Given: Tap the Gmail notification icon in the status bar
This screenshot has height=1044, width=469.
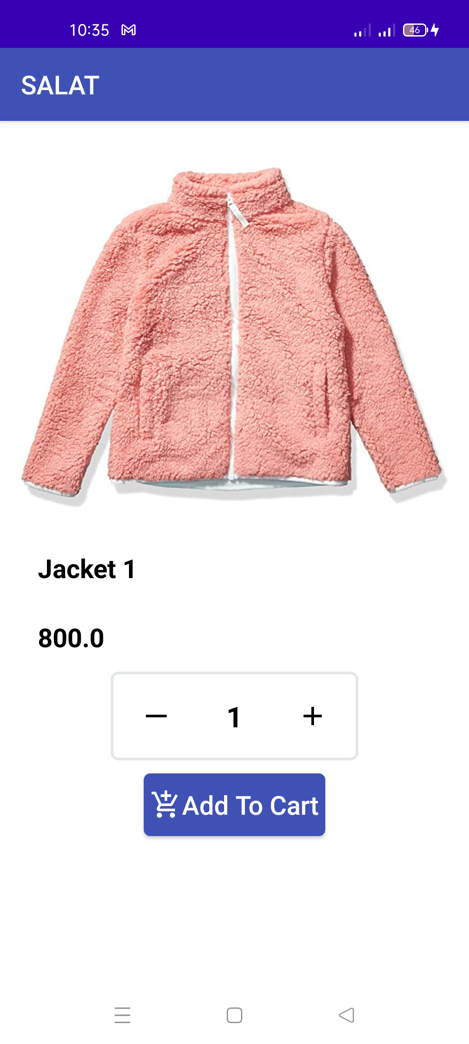Looking at the screenshot, I should (129, 30).
